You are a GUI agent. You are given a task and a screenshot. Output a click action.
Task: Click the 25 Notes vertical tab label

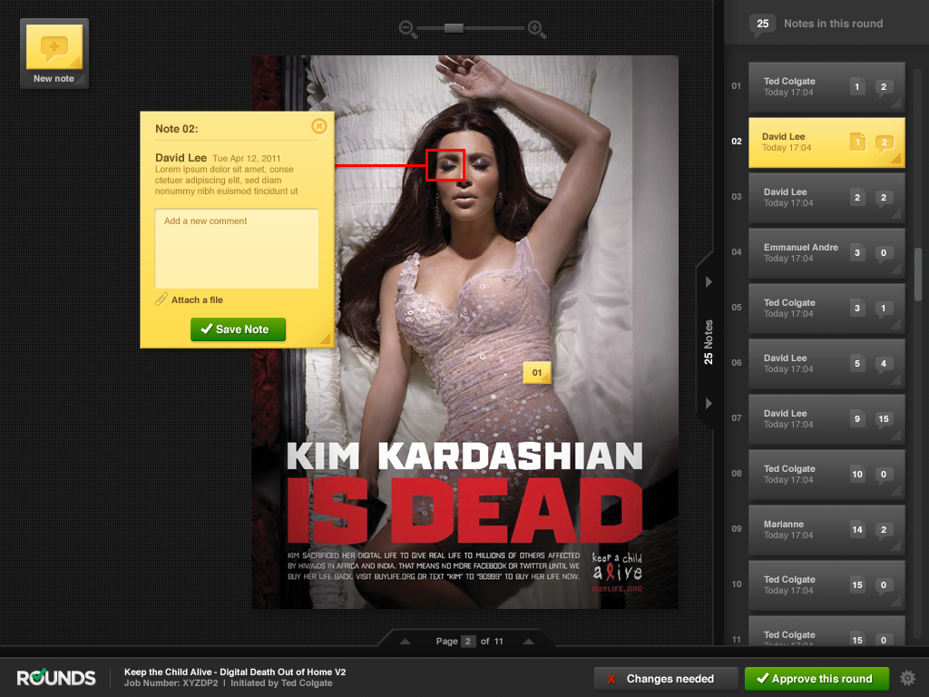coord(709,342)
